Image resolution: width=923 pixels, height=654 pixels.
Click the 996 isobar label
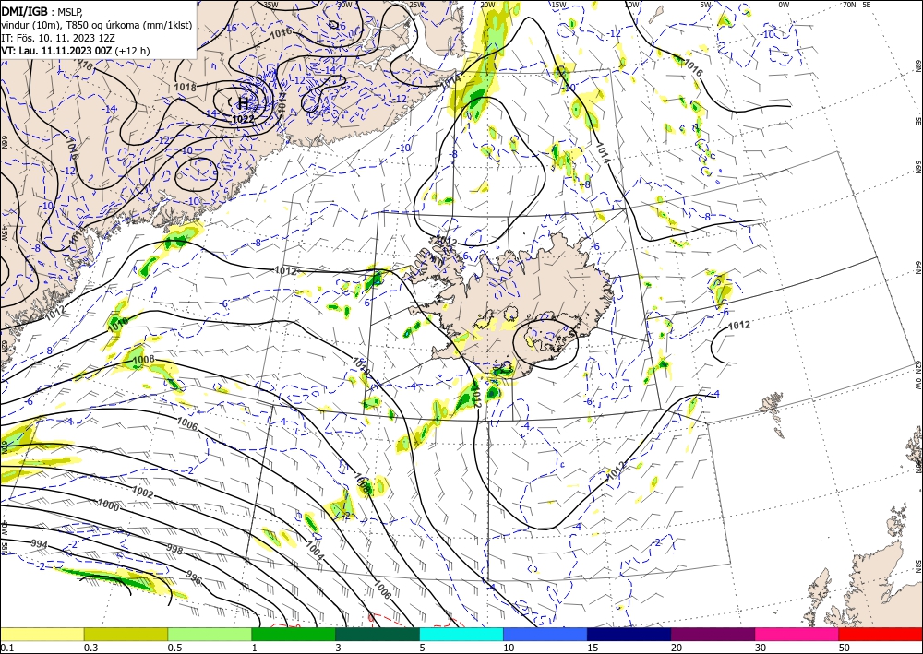pyautogui.click(x=194, y=577)
